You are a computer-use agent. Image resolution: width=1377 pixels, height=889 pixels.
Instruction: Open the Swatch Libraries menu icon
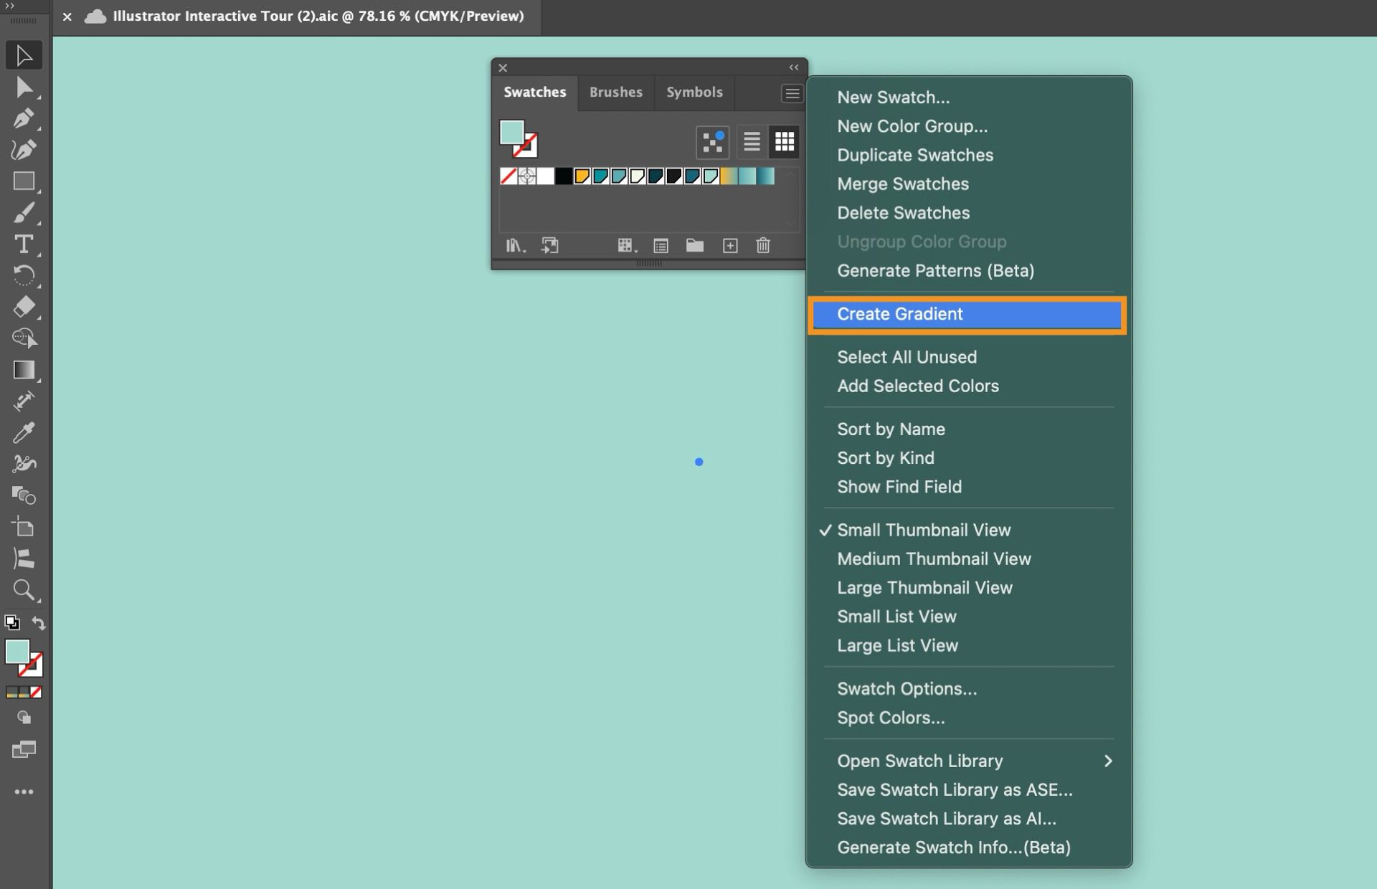515,245
